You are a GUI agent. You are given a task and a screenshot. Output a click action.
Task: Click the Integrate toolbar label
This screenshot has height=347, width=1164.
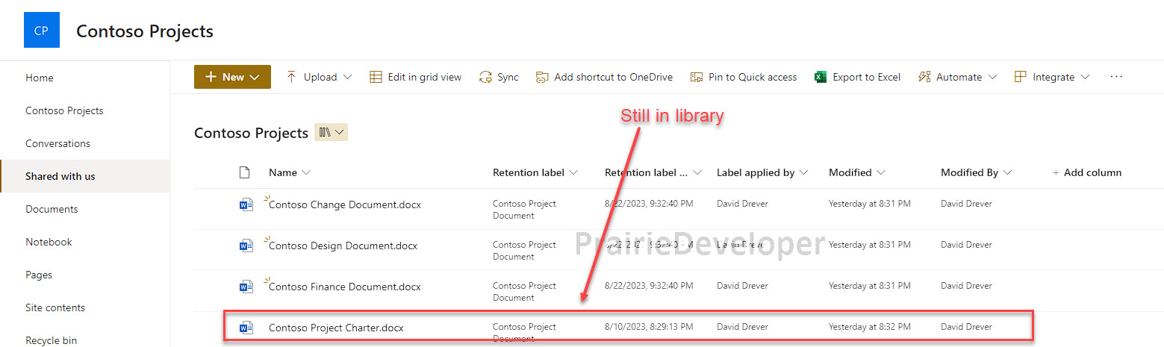tap(1053, 77)
